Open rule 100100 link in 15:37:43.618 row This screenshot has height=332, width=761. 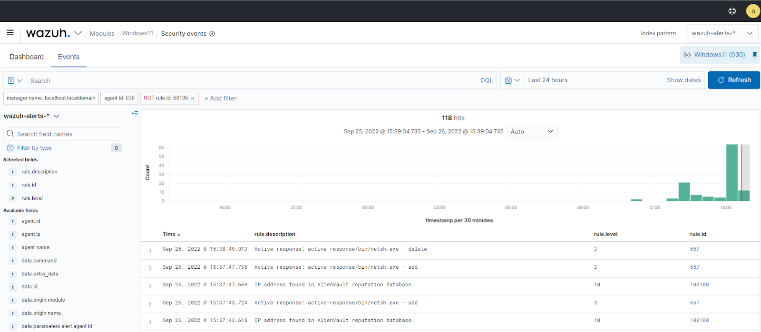pos(699,321)
